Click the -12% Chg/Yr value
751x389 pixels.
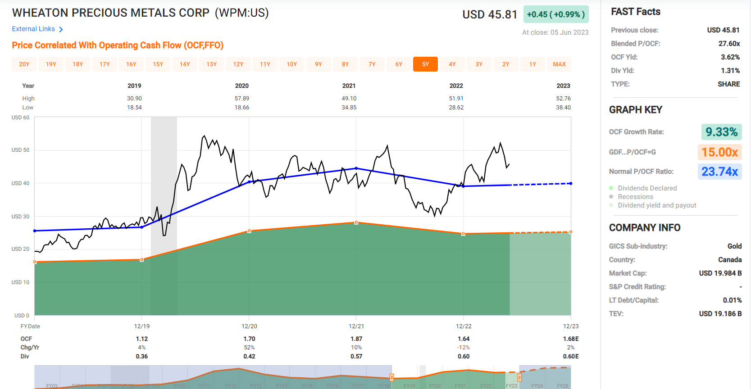464,348
